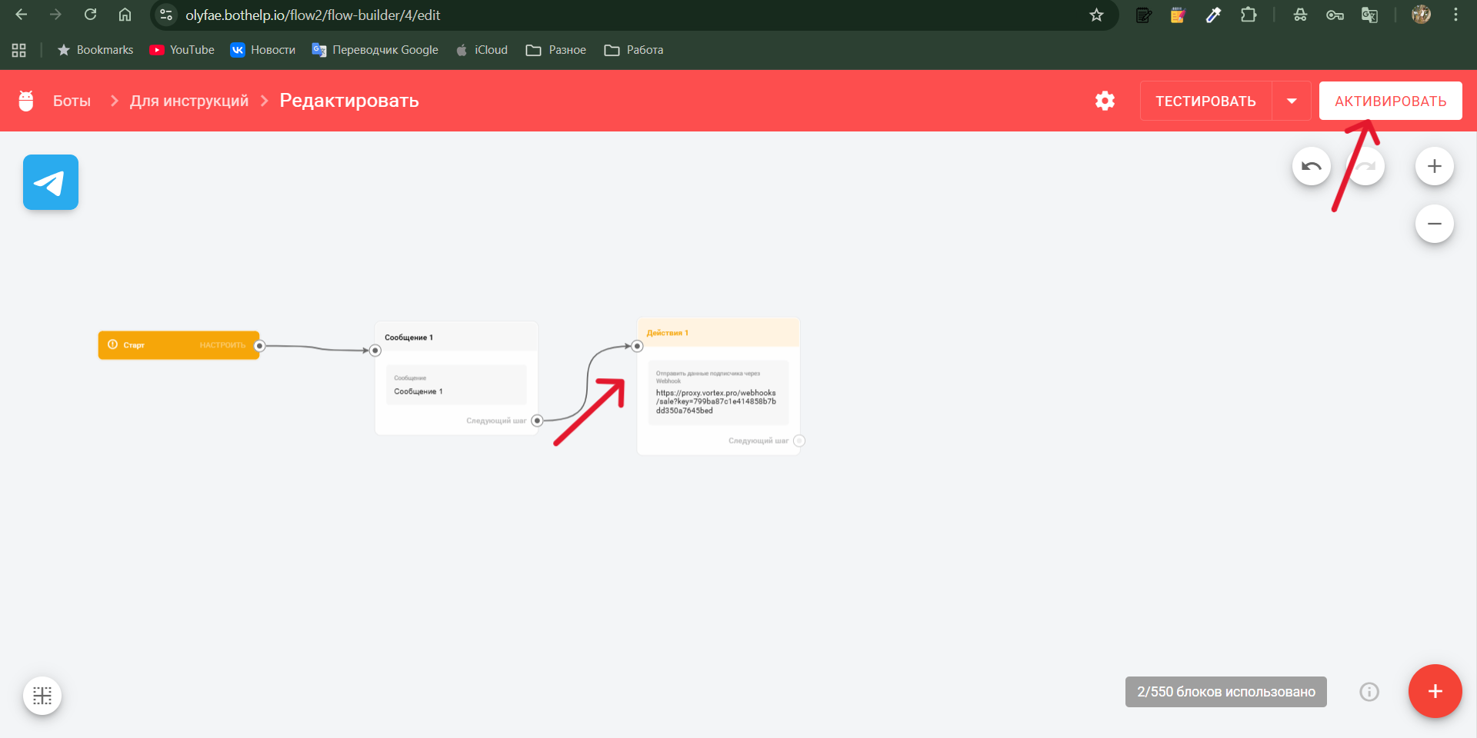Expand the ТЕСТИРОВАТЬ dropdown arrow
Screen dimensions: 1477x738
pos(1292,101)
